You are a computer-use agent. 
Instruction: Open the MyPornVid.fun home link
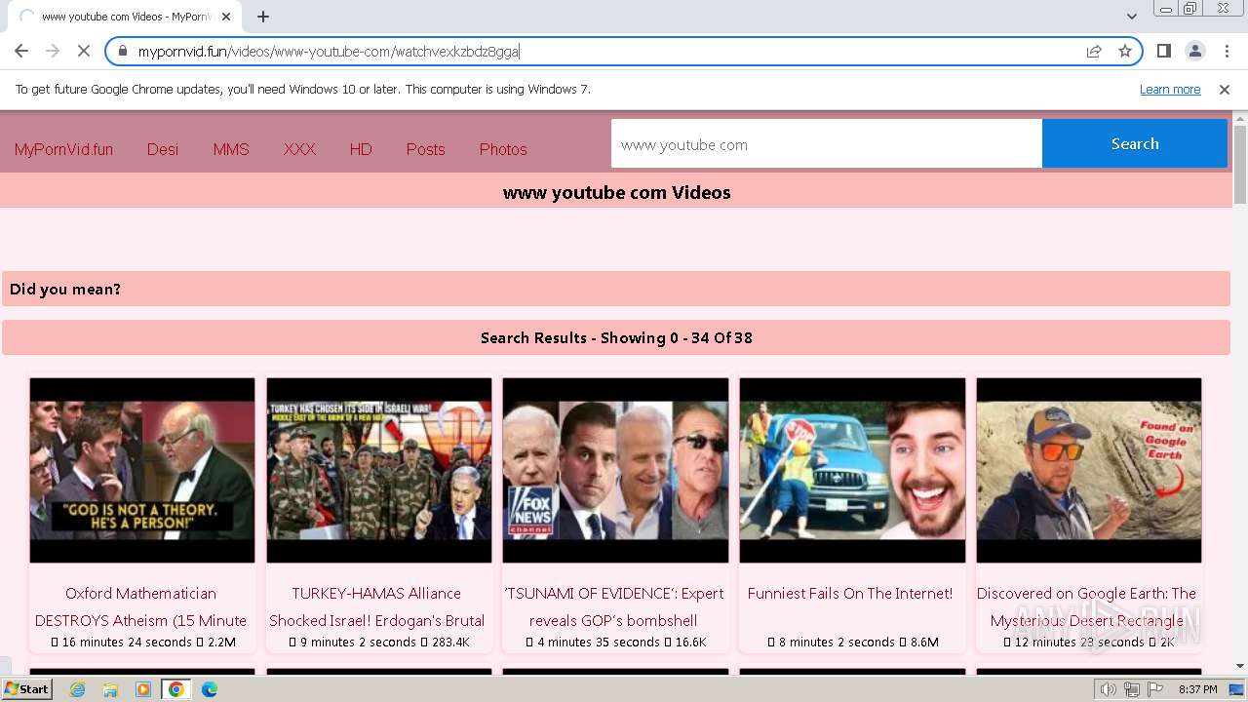coord(63,149)
